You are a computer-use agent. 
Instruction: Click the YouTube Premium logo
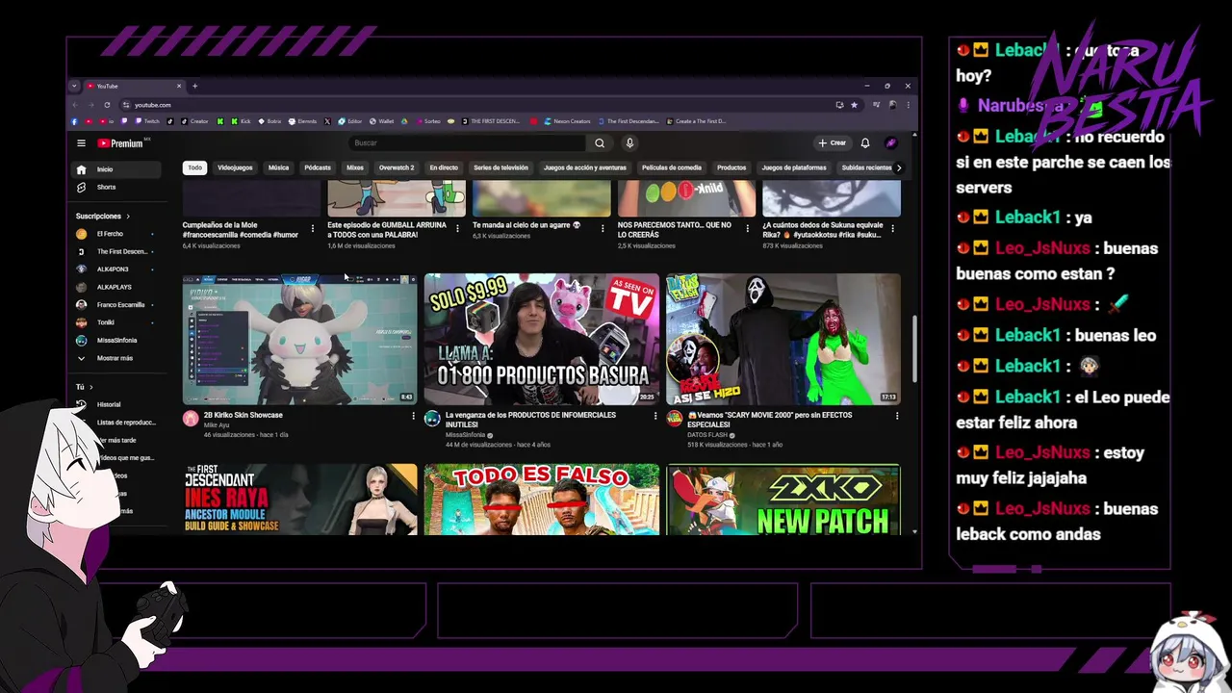click(x=120, y=143)
